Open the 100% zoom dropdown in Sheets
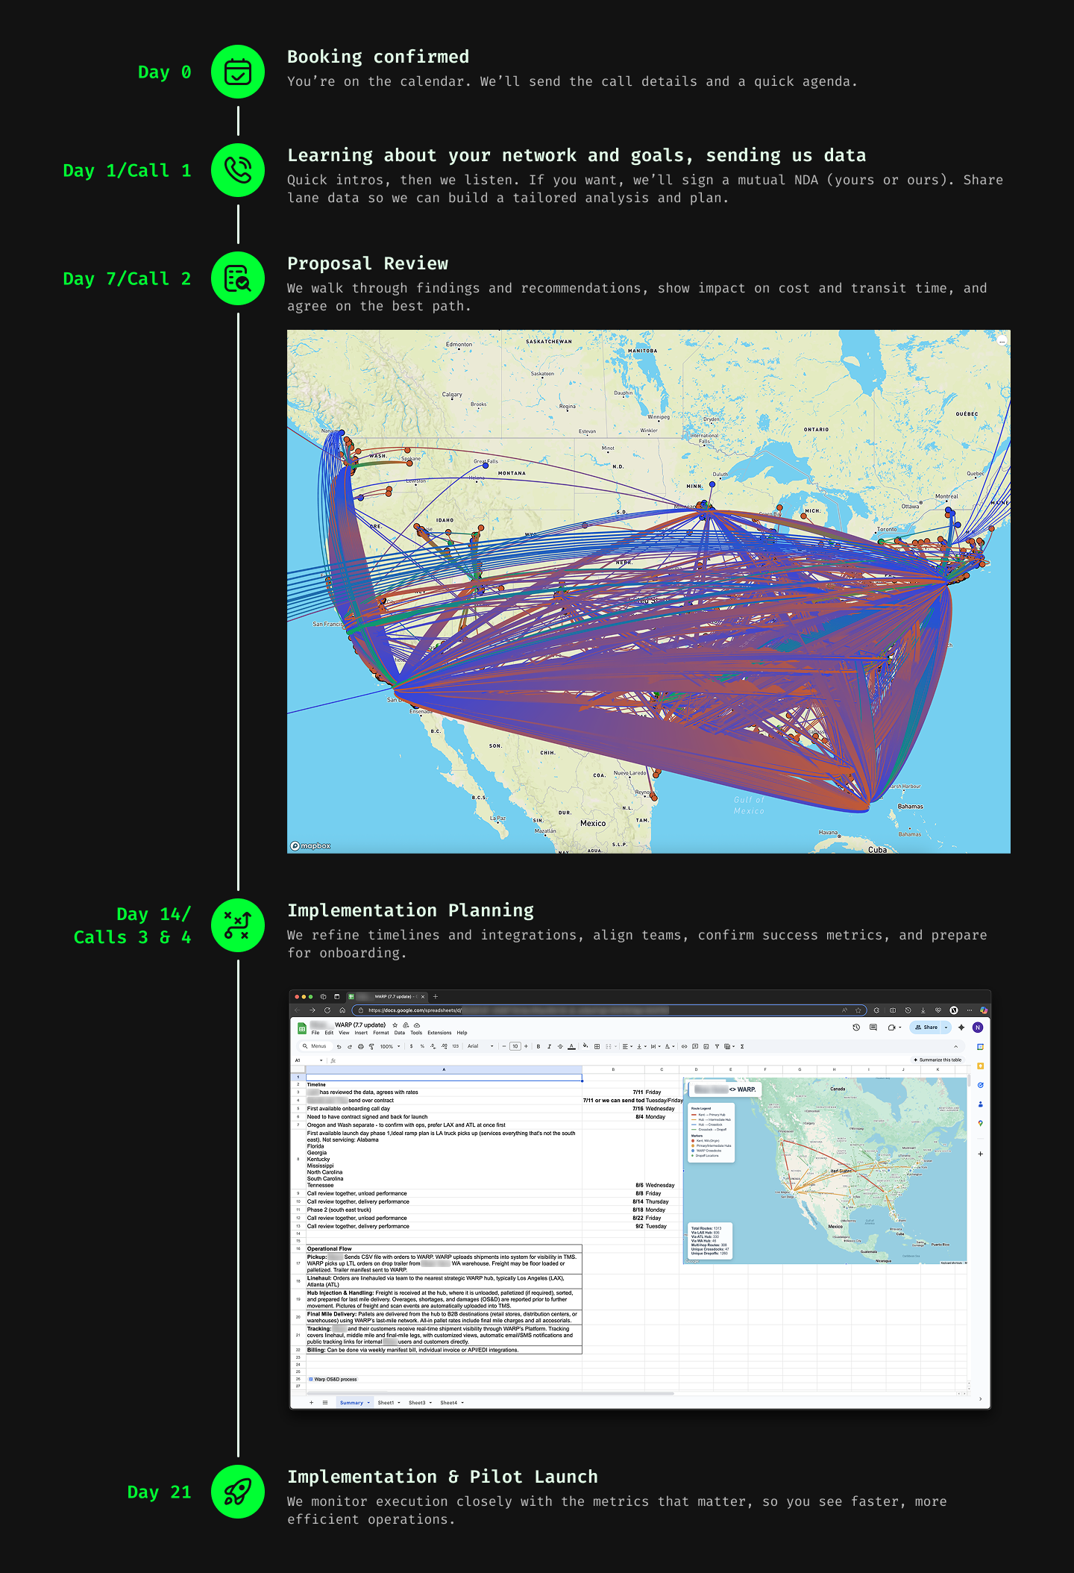 (390, 1046)
